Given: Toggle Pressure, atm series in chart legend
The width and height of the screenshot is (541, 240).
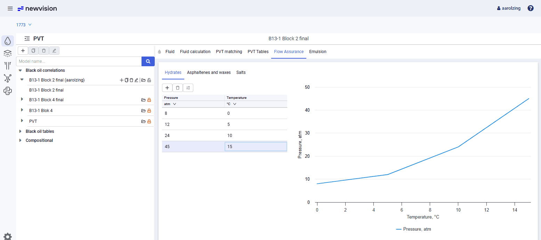Looking at the screenshot, I should click(413, 229).
